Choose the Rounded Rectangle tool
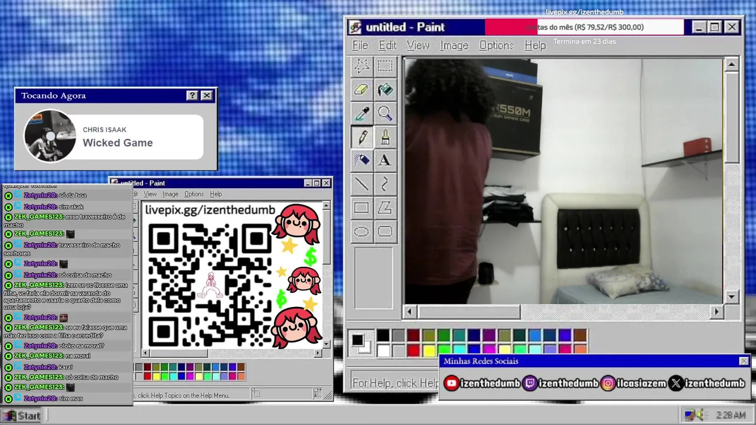Screen dimensions: 756x425 (384, 231)
